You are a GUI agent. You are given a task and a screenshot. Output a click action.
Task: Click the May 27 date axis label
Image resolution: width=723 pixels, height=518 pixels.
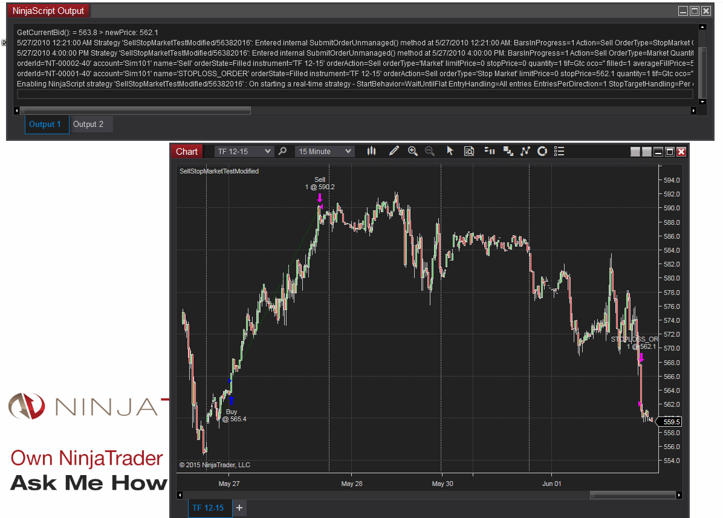[x=229, y=484]
